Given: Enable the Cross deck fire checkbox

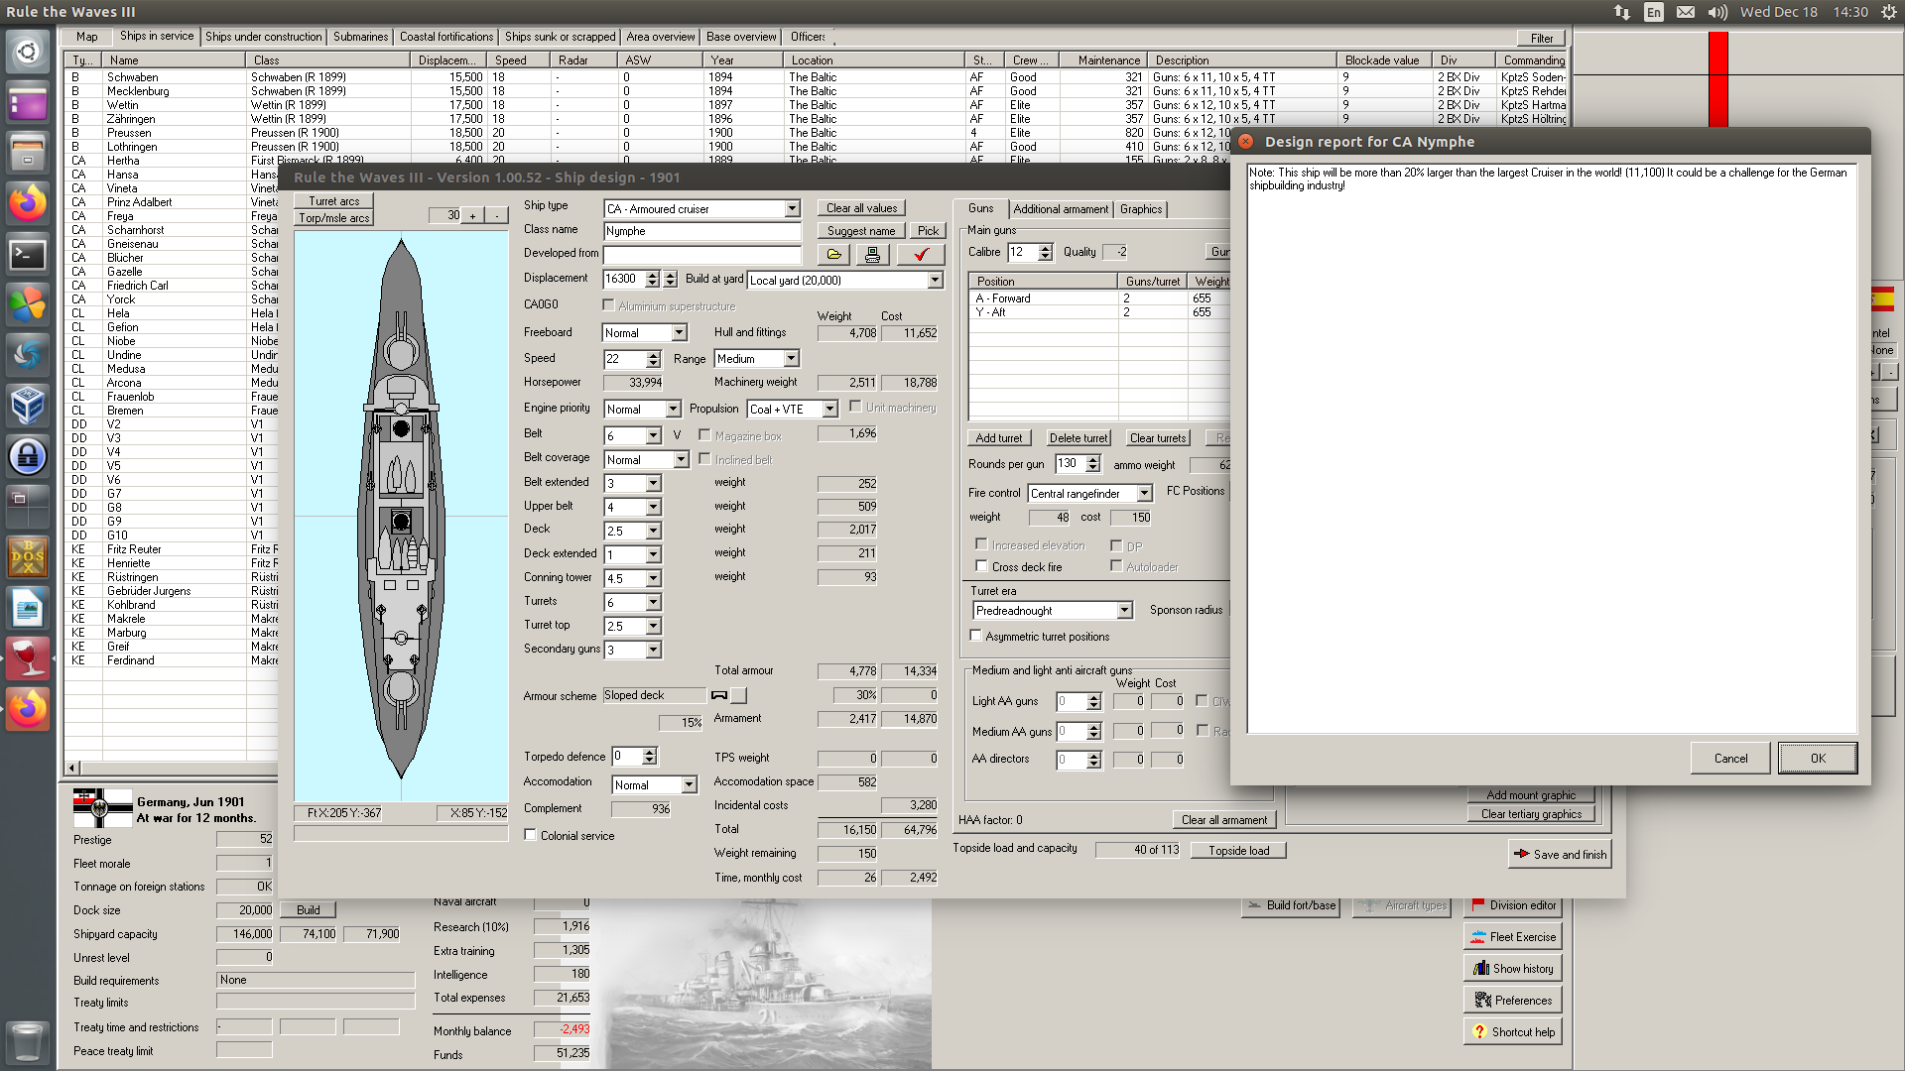Looking at the screenshot, I should pyautogui.click(x=981, y=566).
